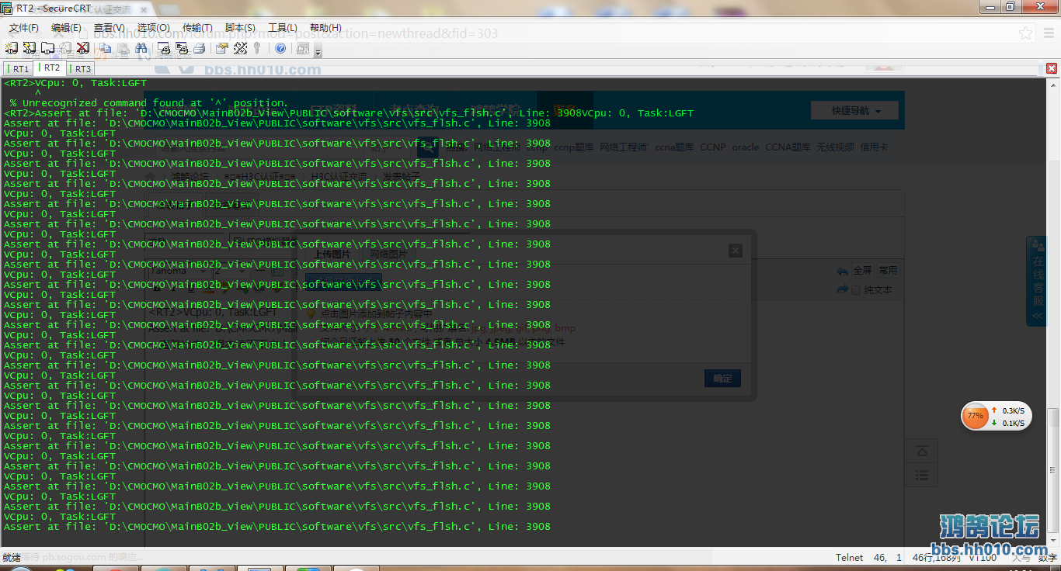The height and width of the screenshot is (571, 1061).
Task: Click the gray key icon in toolbar
Action: click(x=257, y=48)
